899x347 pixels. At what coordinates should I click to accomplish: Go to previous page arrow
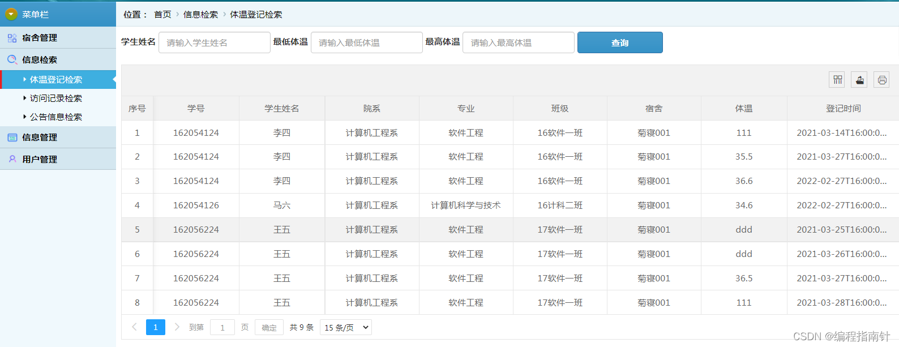[135, 327]
